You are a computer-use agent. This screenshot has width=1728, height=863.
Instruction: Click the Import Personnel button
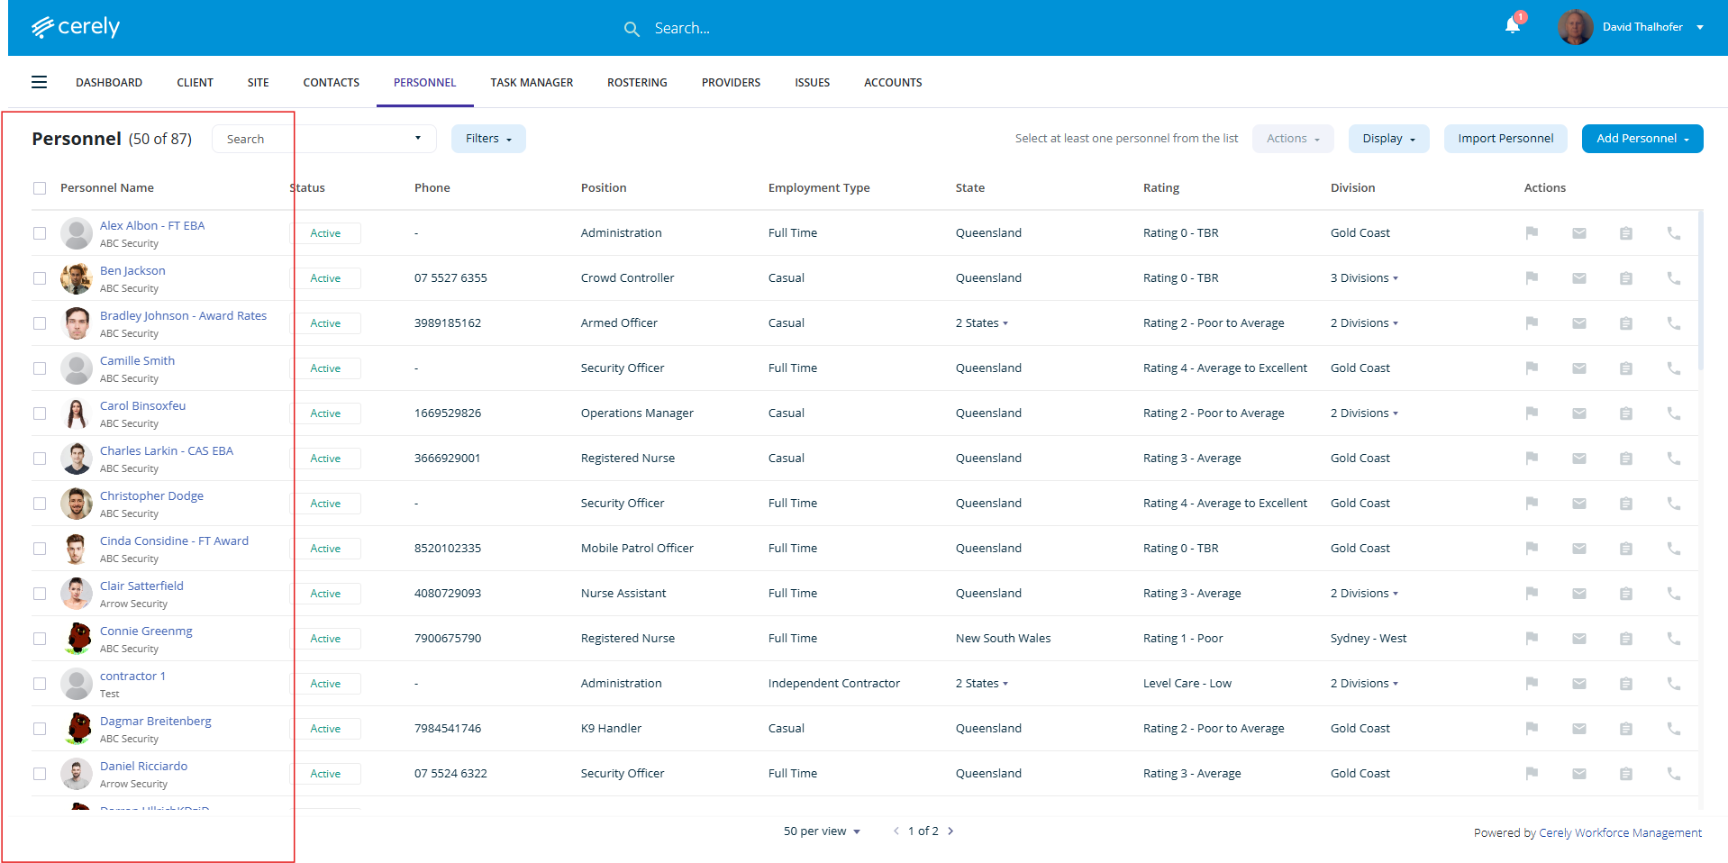pyautogui.click(x=1505, y=139)
